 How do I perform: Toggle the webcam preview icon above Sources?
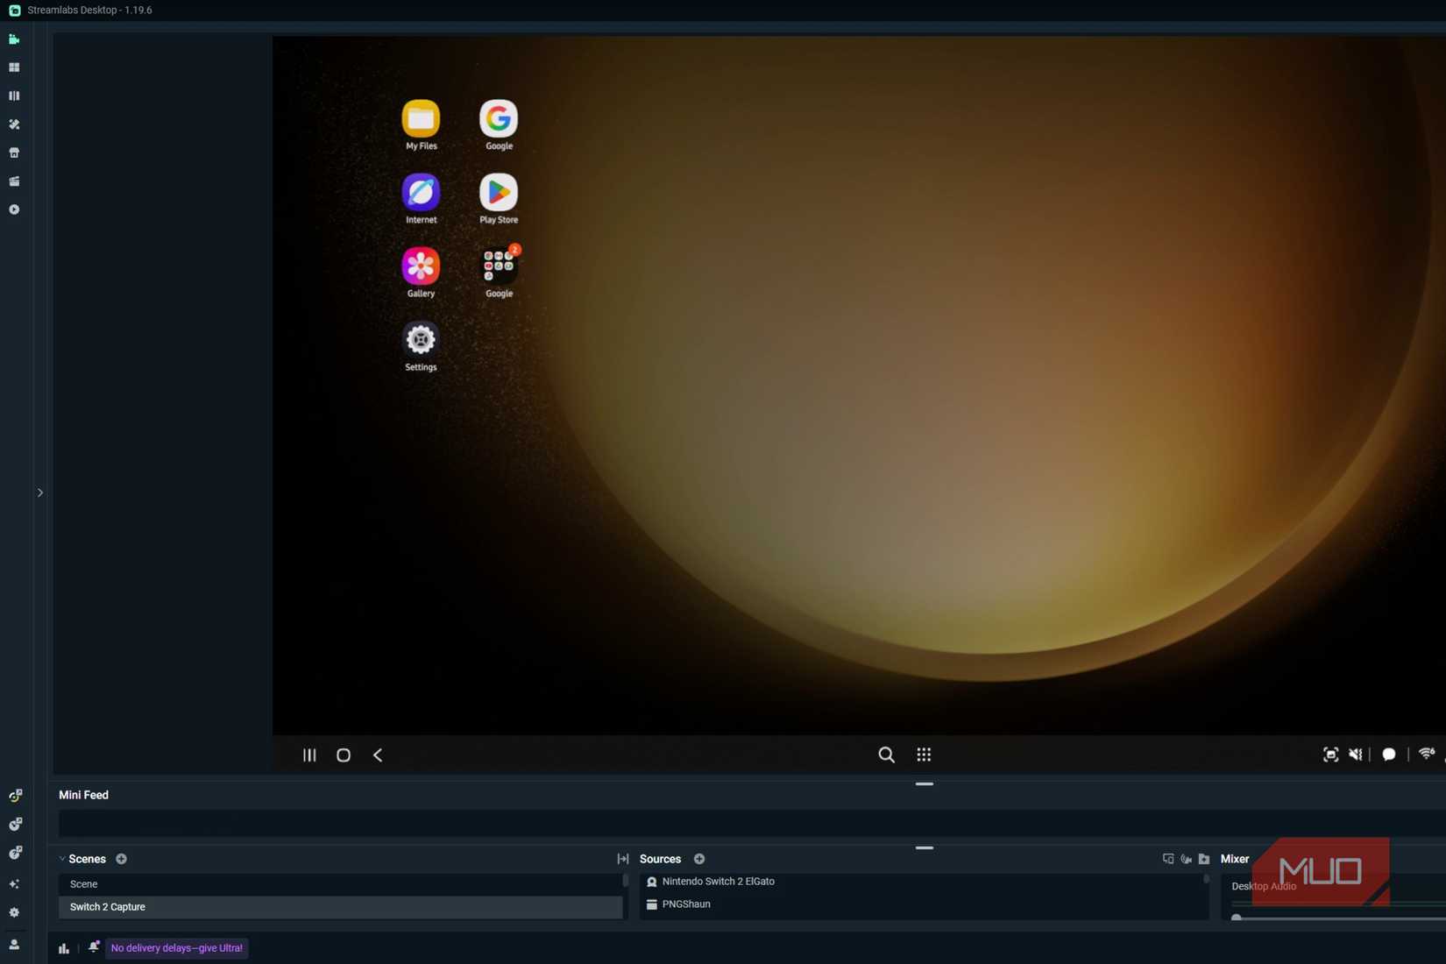pos(1186,859)
